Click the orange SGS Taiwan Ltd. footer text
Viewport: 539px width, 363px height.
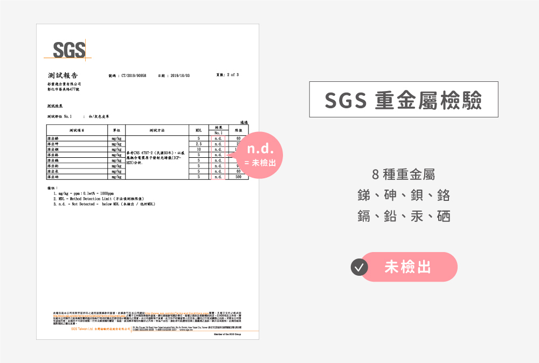101,329
